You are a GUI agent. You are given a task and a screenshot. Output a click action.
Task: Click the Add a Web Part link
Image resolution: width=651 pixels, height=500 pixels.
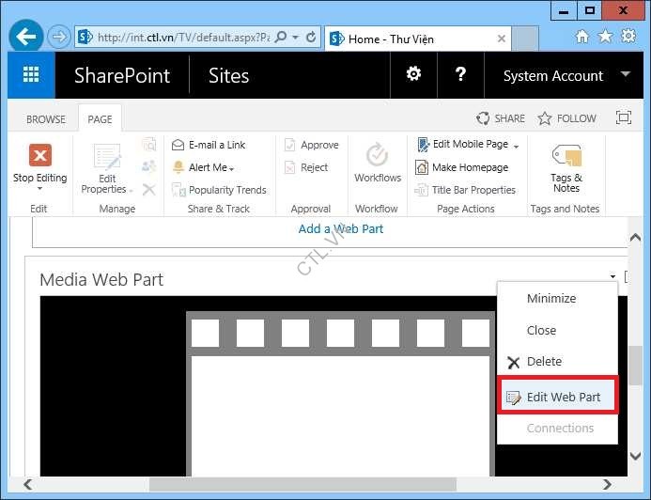[x=341, y=228]
